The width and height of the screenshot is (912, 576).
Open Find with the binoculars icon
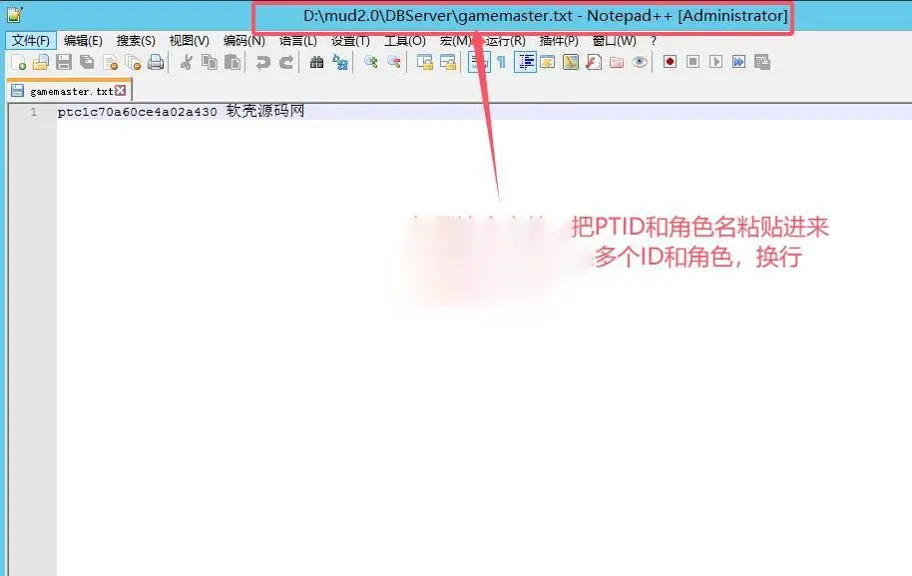click(x=317, y=62)
